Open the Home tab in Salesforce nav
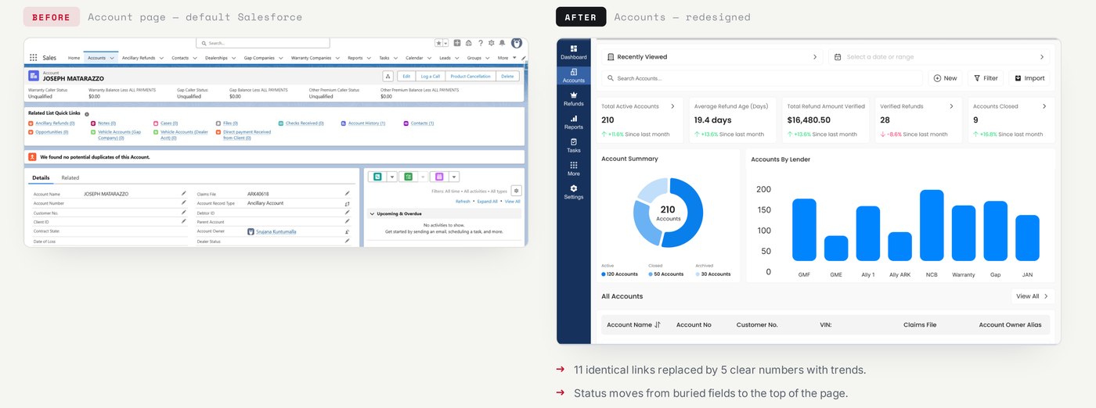1096x408 pixels. pos(74,58)
